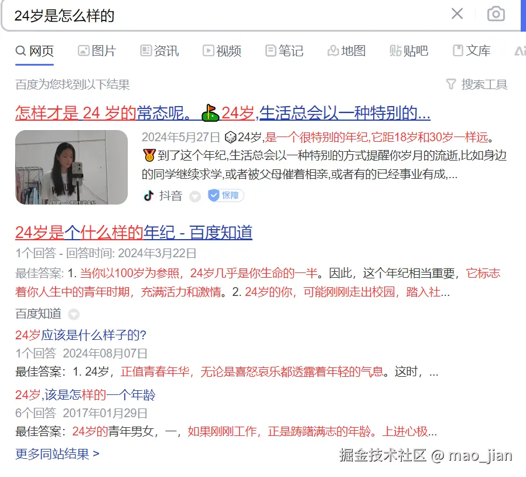Viewport: 526px width, 477px height.
Task: Click the dice emoji before 24岁,是一个很特别的年纪
Action: pyautogui.click(x=231, y=137)
